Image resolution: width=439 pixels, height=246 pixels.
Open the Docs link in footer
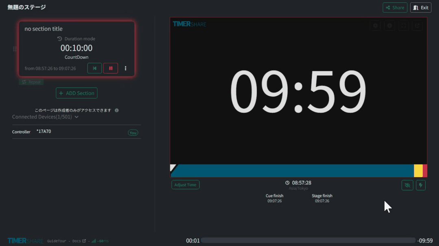point(79,241)
